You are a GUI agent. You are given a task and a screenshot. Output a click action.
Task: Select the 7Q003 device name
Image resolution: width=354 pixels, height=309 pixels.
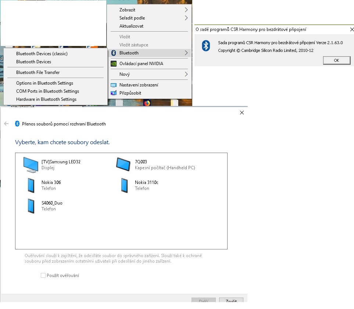click(141, 162)
